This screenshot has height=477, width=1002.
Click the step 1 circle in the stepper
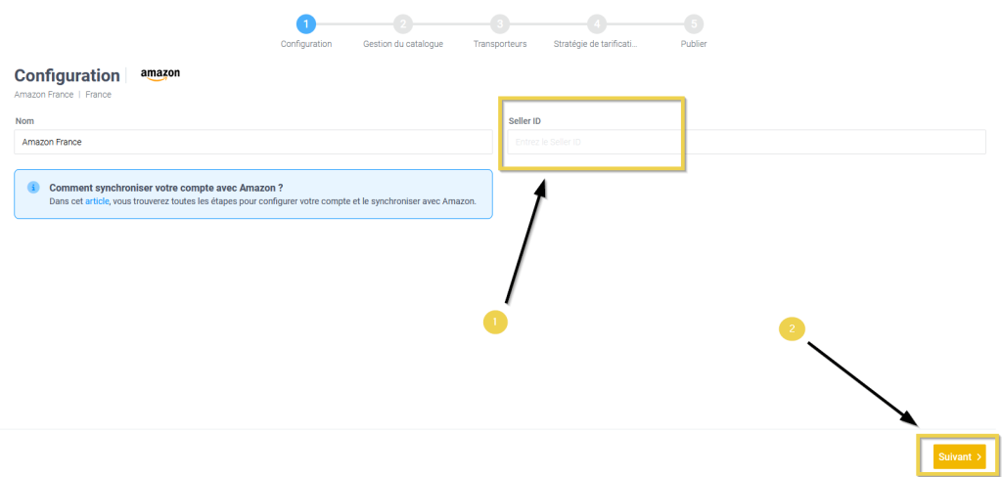[306, 24]
